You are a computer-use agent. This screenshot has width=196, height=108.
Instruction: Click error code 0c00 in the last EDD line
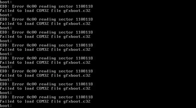pyautogui.click(x=32, y=97)
